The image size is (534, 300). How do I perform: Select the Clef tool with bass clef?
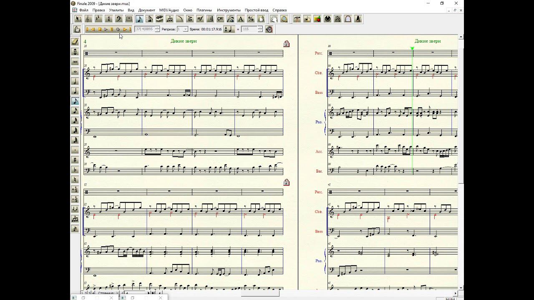click(x=119, y=19)
